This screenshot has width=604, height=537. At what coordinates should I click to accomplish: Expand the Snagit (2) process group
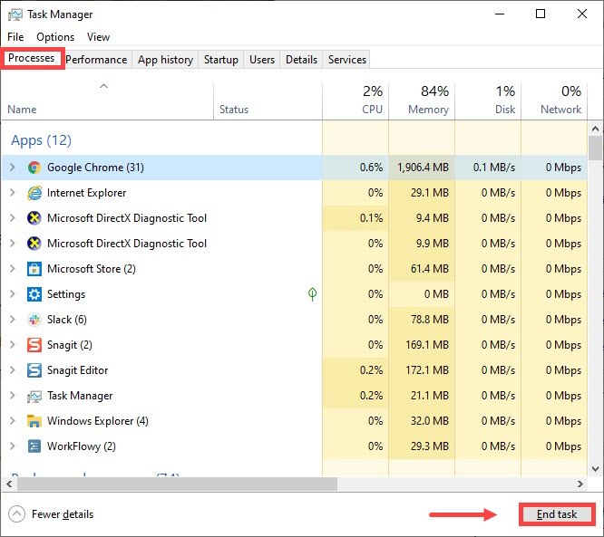point(13,345)
